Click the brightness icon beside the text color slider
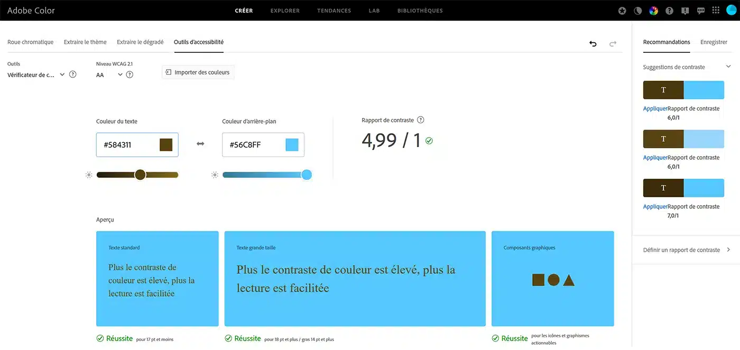The image size is (740, 350). click(x=89, y=174)
